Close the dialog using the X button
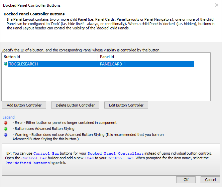Image resolution: width=222 pixels, height=187 pixels. click(x=216, y=5)
